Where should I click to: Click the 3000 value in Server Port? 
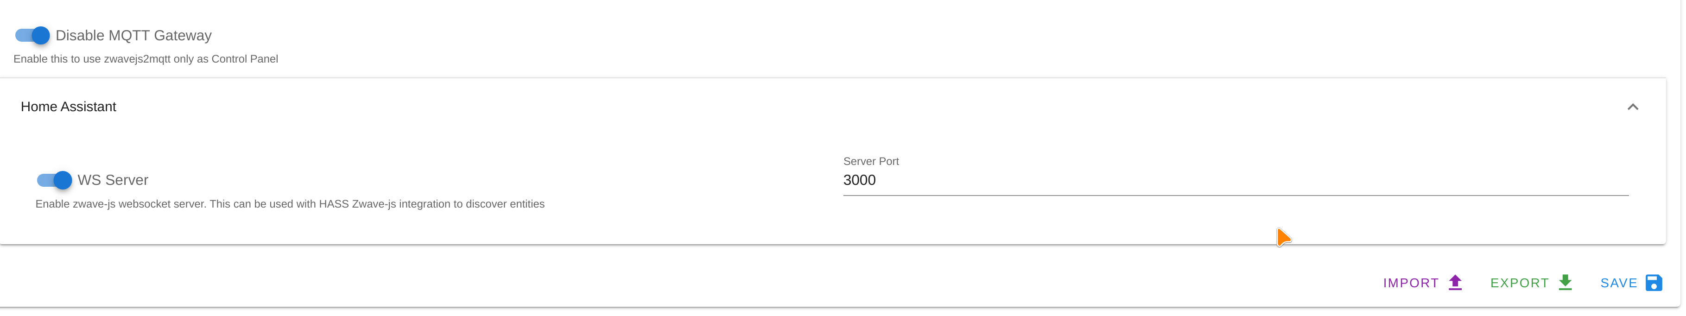click(859, 181)
